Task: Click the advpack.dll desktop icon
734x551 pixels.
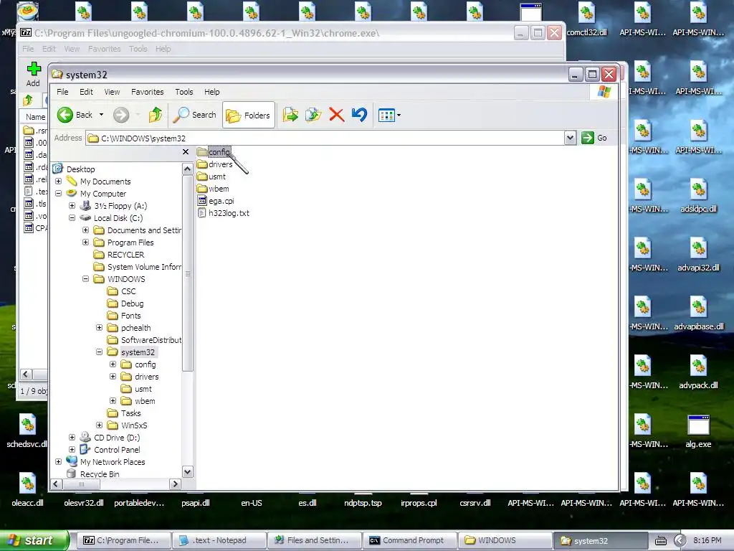Action: [x=698, y=372]
